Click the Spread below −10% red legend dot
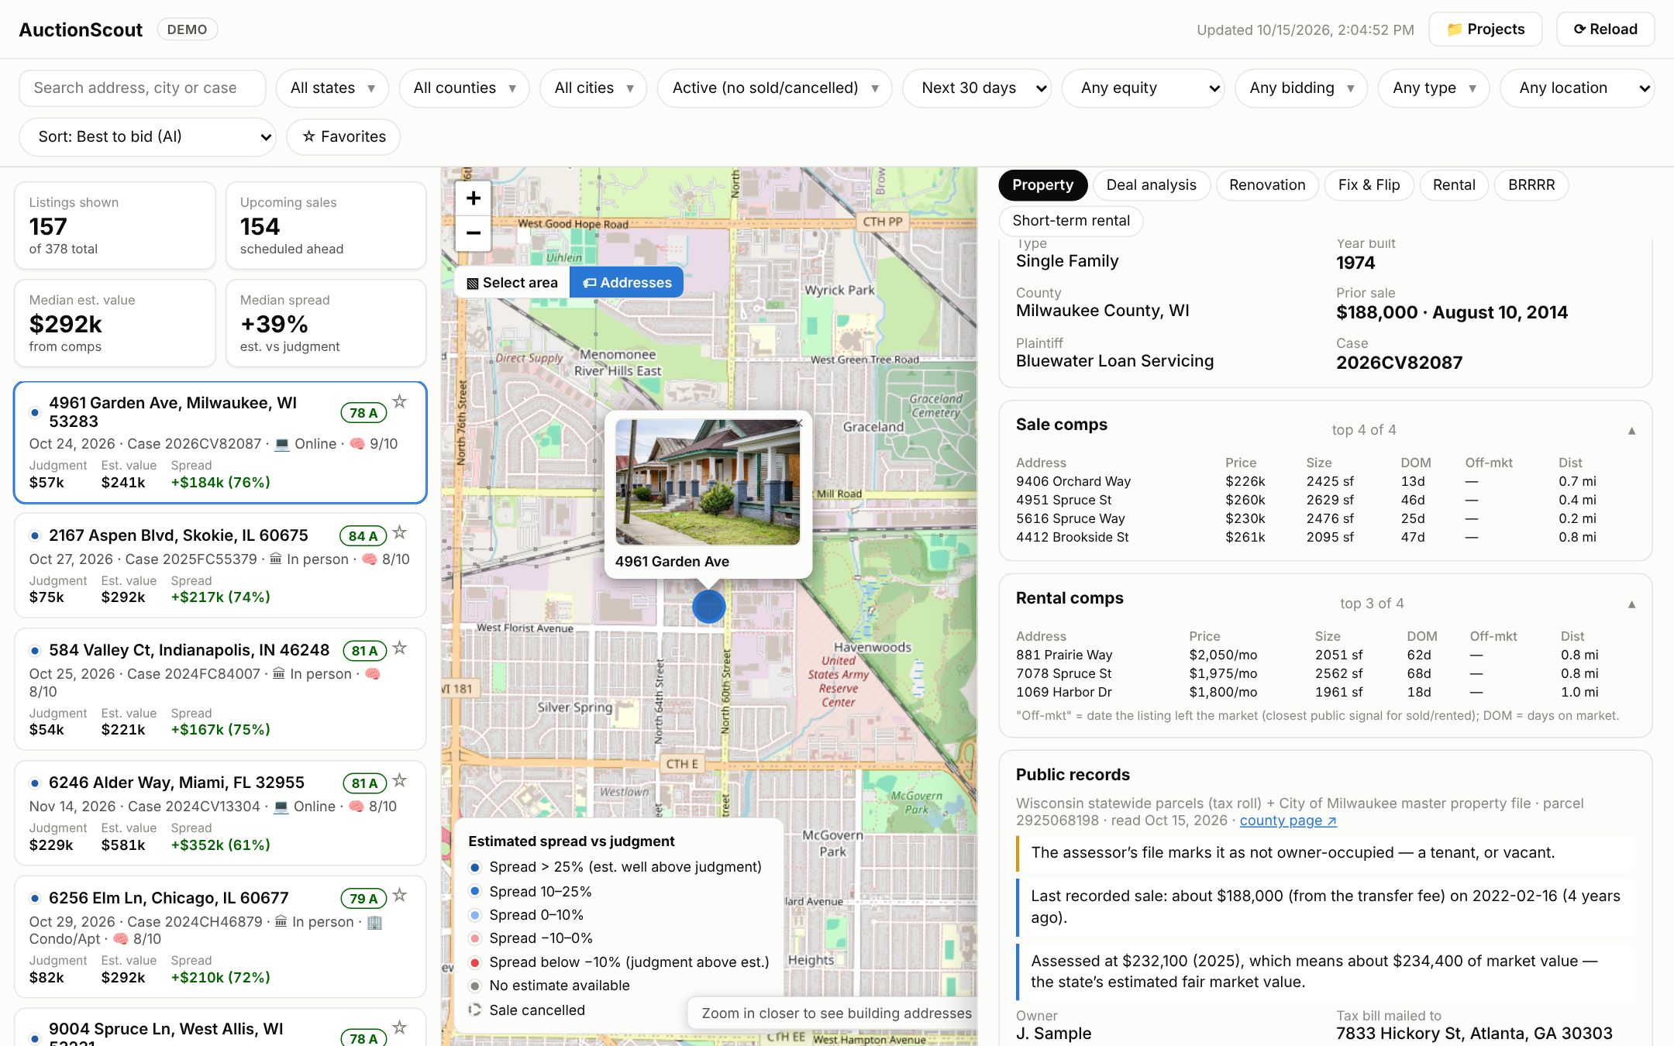The width and height of the screenshot is (1674, 1046). pos(475,962)
